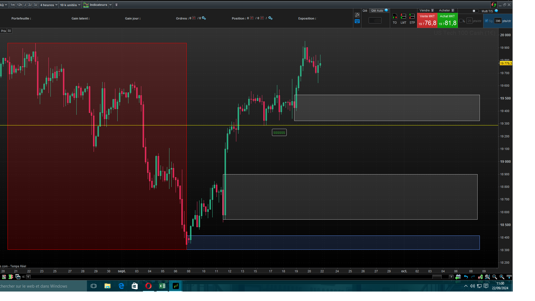Open the 4 heures timeframe dropdown
Image resolution: width=535 pixels, height=301 pixels.
coord(49,5)
